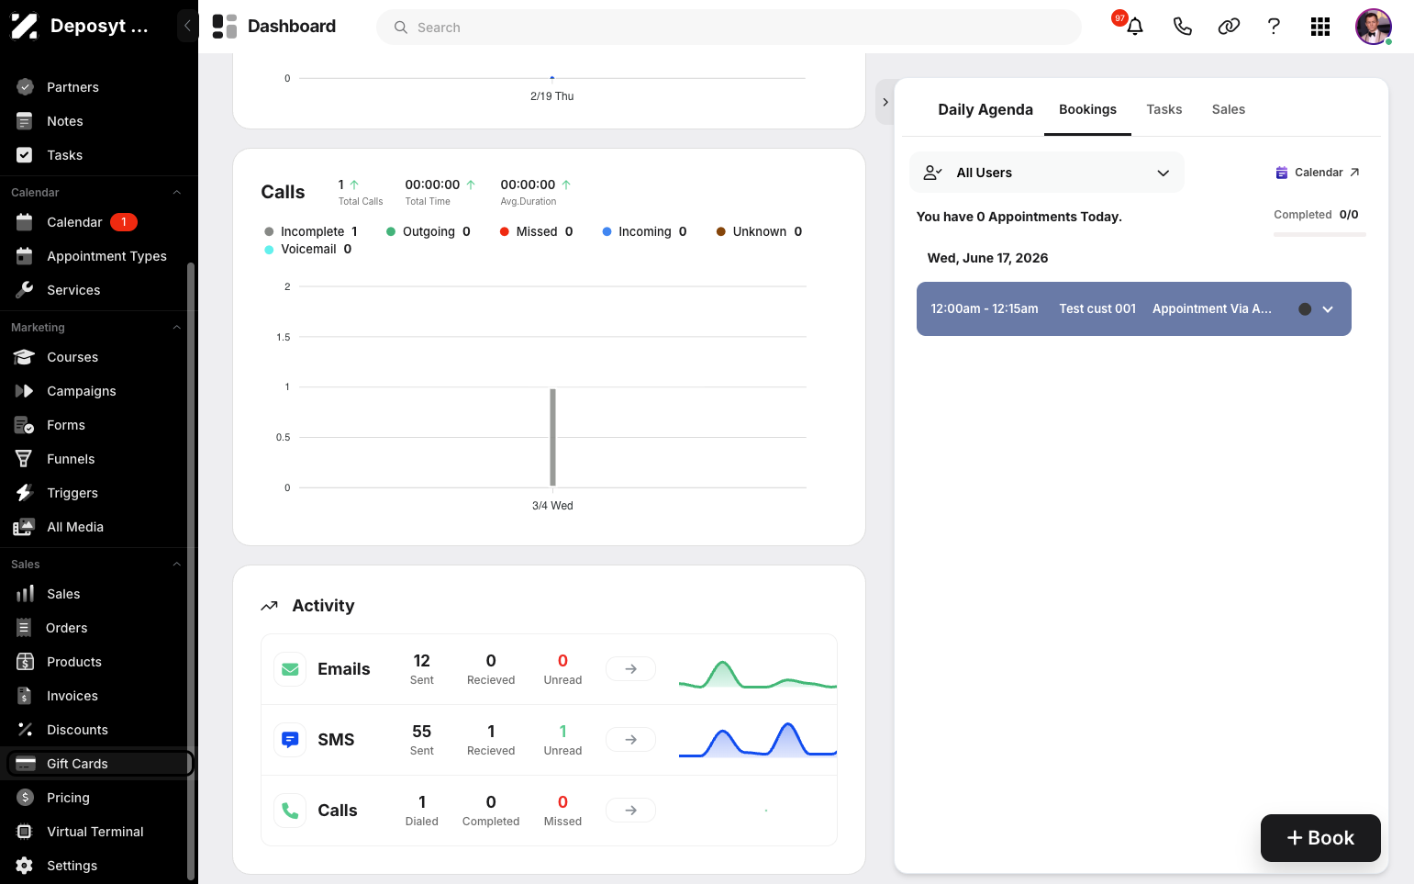Open the Calendar external link
The image size is (1414, 884).
[1318, 173]
